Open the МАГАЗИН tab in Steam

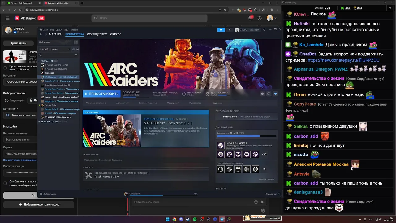[56, 34]
